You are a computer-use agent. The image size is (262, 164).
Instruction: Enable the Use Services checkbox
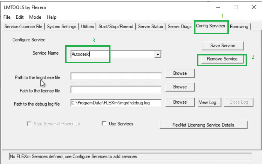[104, 124]
